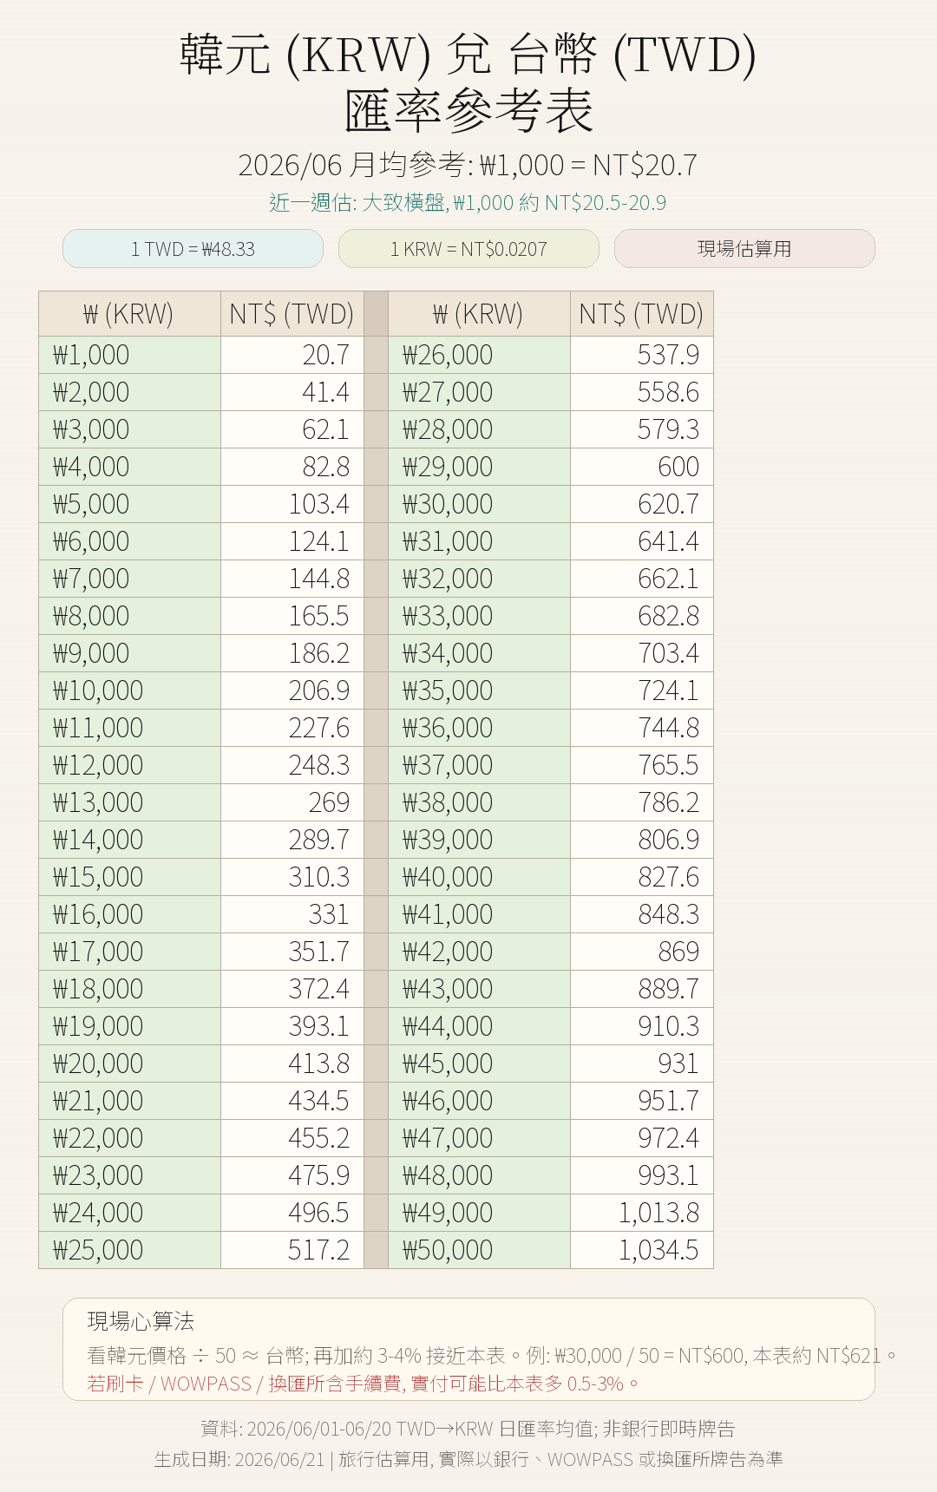Select the '₩4,000' cell
The image size is (937, 1492).
[x=130, y=467]
